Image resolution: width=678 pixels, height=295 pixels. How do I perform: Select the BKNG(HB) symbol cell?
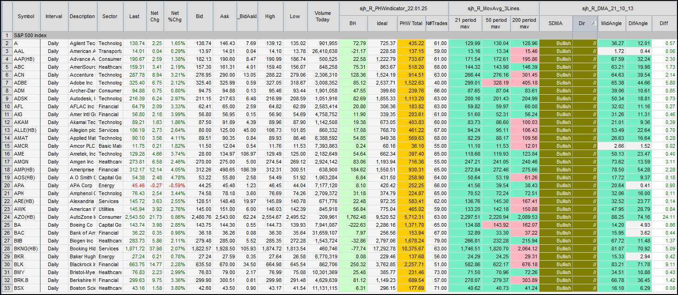click(x=26, y=249)
